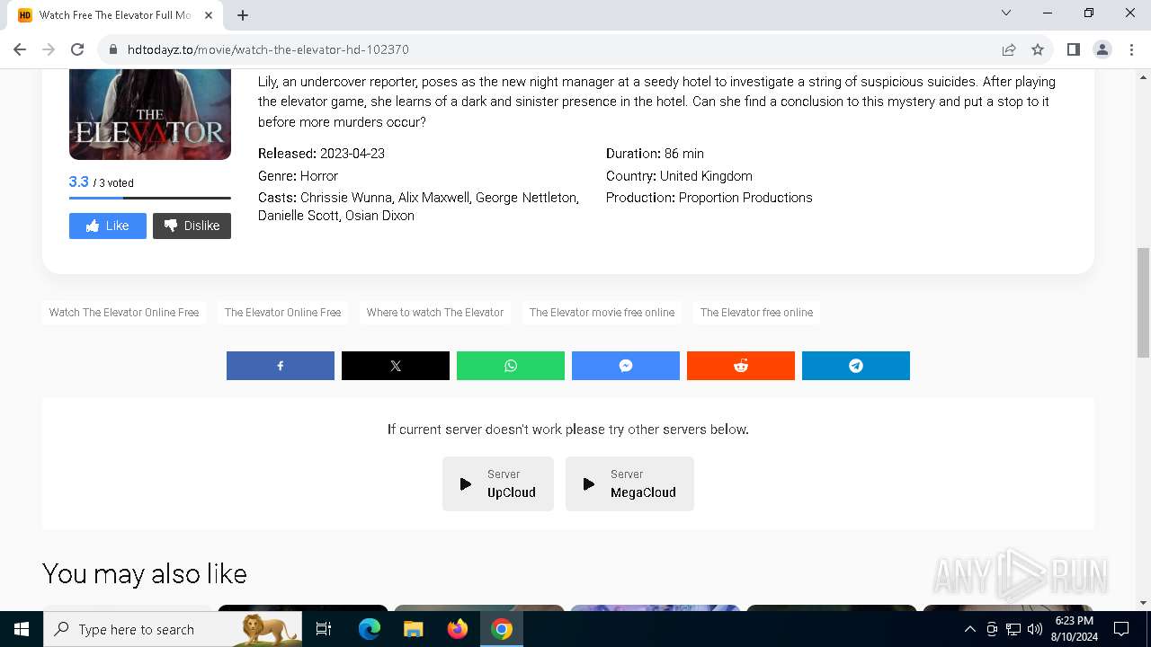Open the 'The Elevator Online Free' tag

[x=283, y=313]
